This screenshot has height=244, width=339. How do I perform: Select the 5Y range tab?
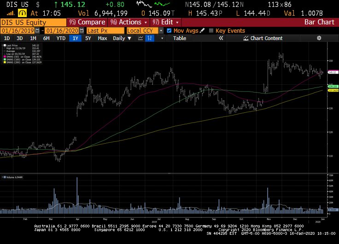click(88, 38)
